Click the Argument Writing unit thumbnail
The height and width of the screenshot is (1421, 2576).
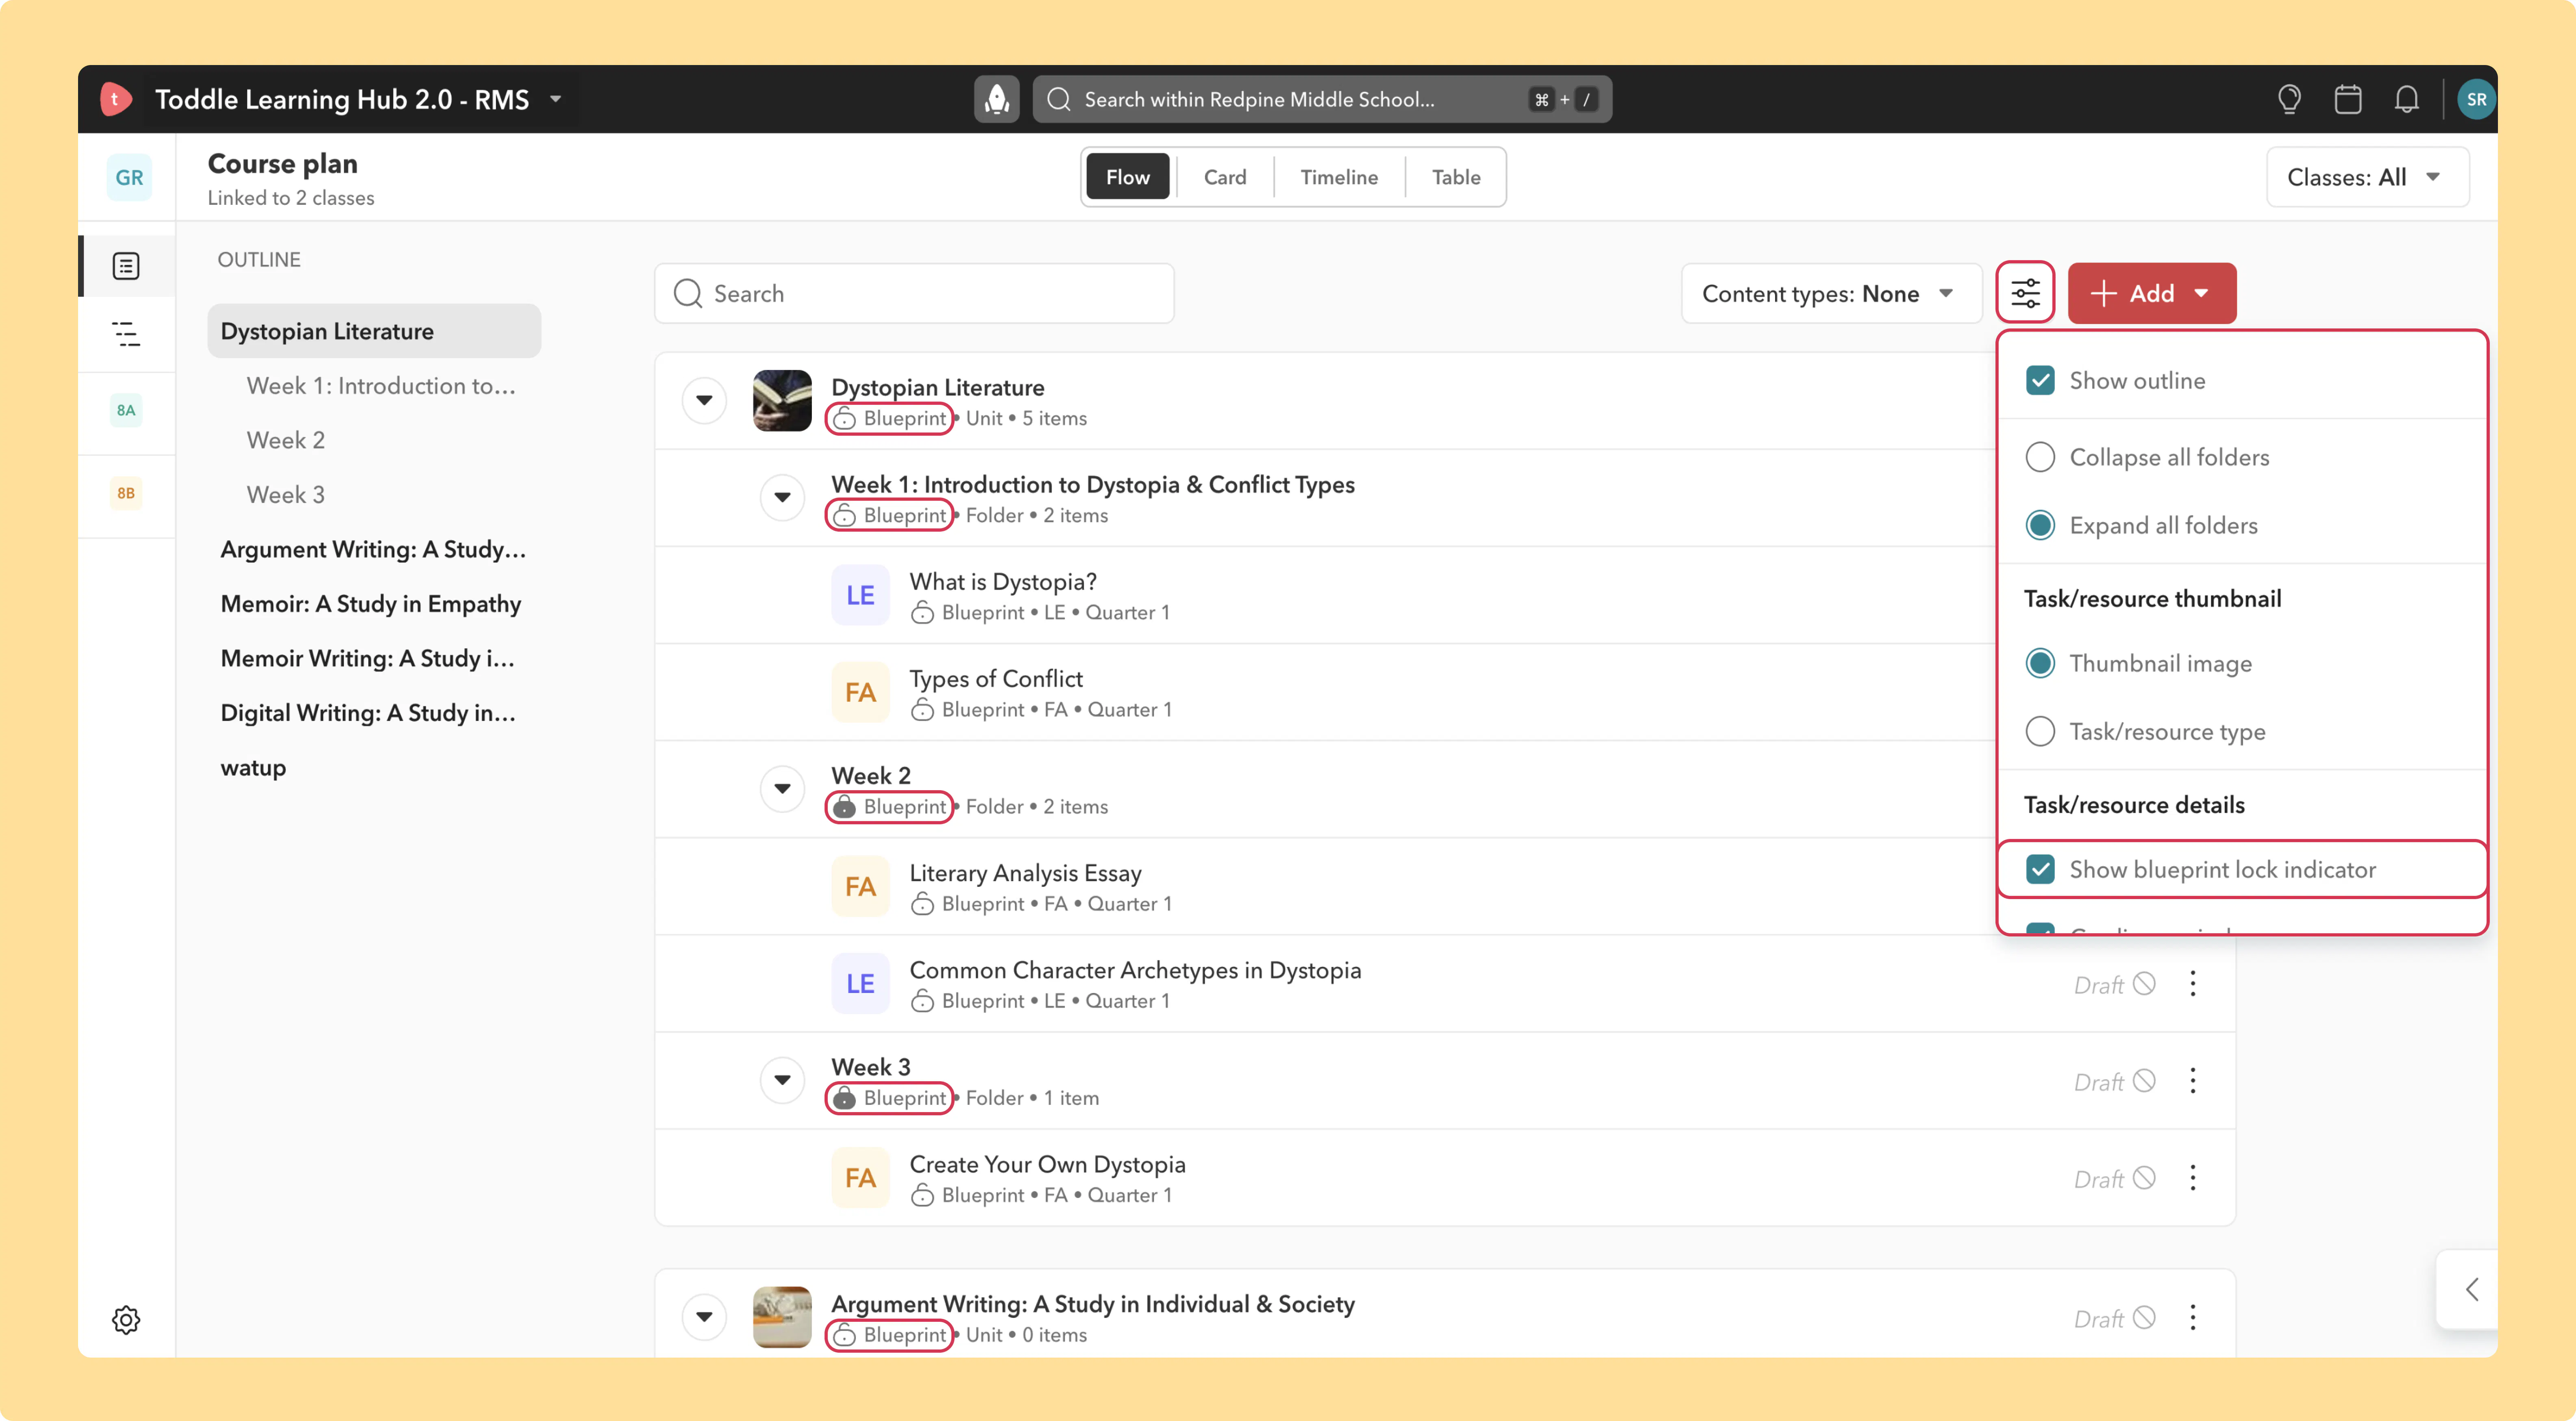[782, 1317]
